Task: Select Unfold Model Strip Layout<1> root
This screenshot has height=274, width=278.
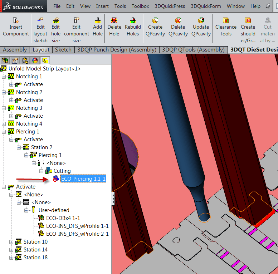Action: (x=44, y=69)
